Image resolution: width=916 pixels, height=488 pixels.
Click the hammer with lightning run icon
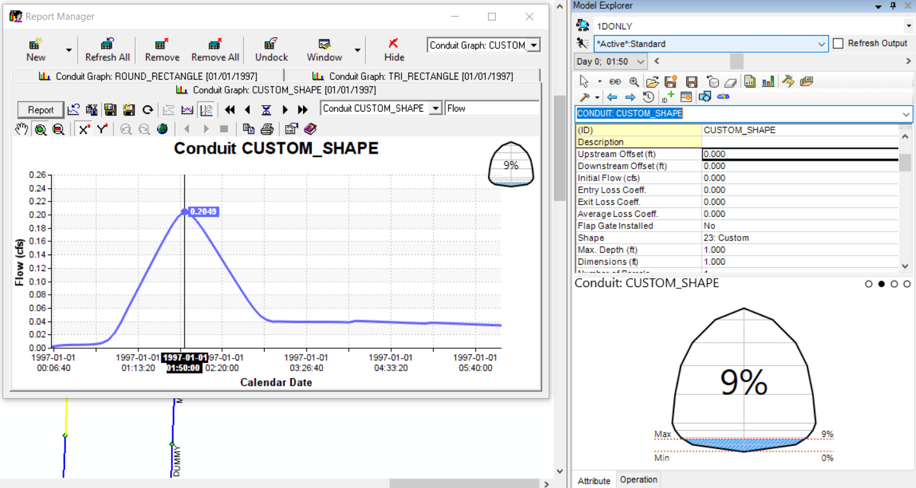[x=788, y=82]
